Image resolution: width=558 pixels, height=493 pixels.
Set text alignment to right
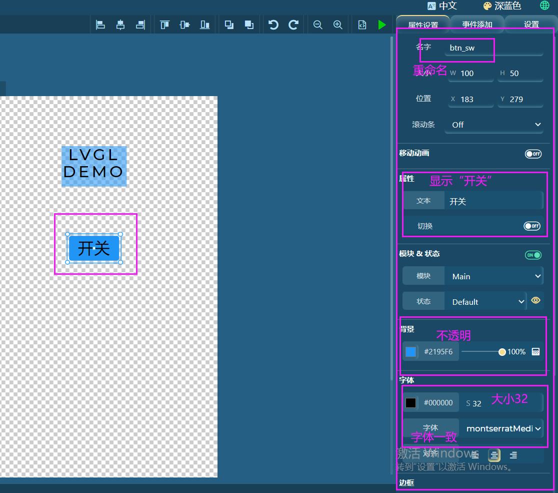513,455
